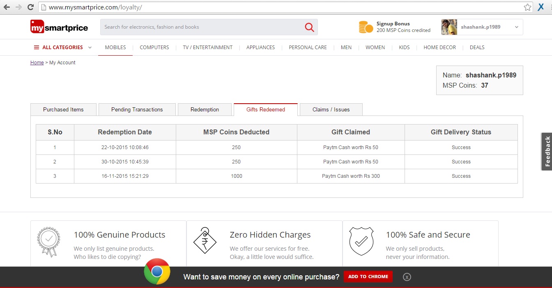Image resolution: width=552 pixels, height=288 pixels.
Task: Open the All Categories hamburger menu
Action: coord(63,48)
